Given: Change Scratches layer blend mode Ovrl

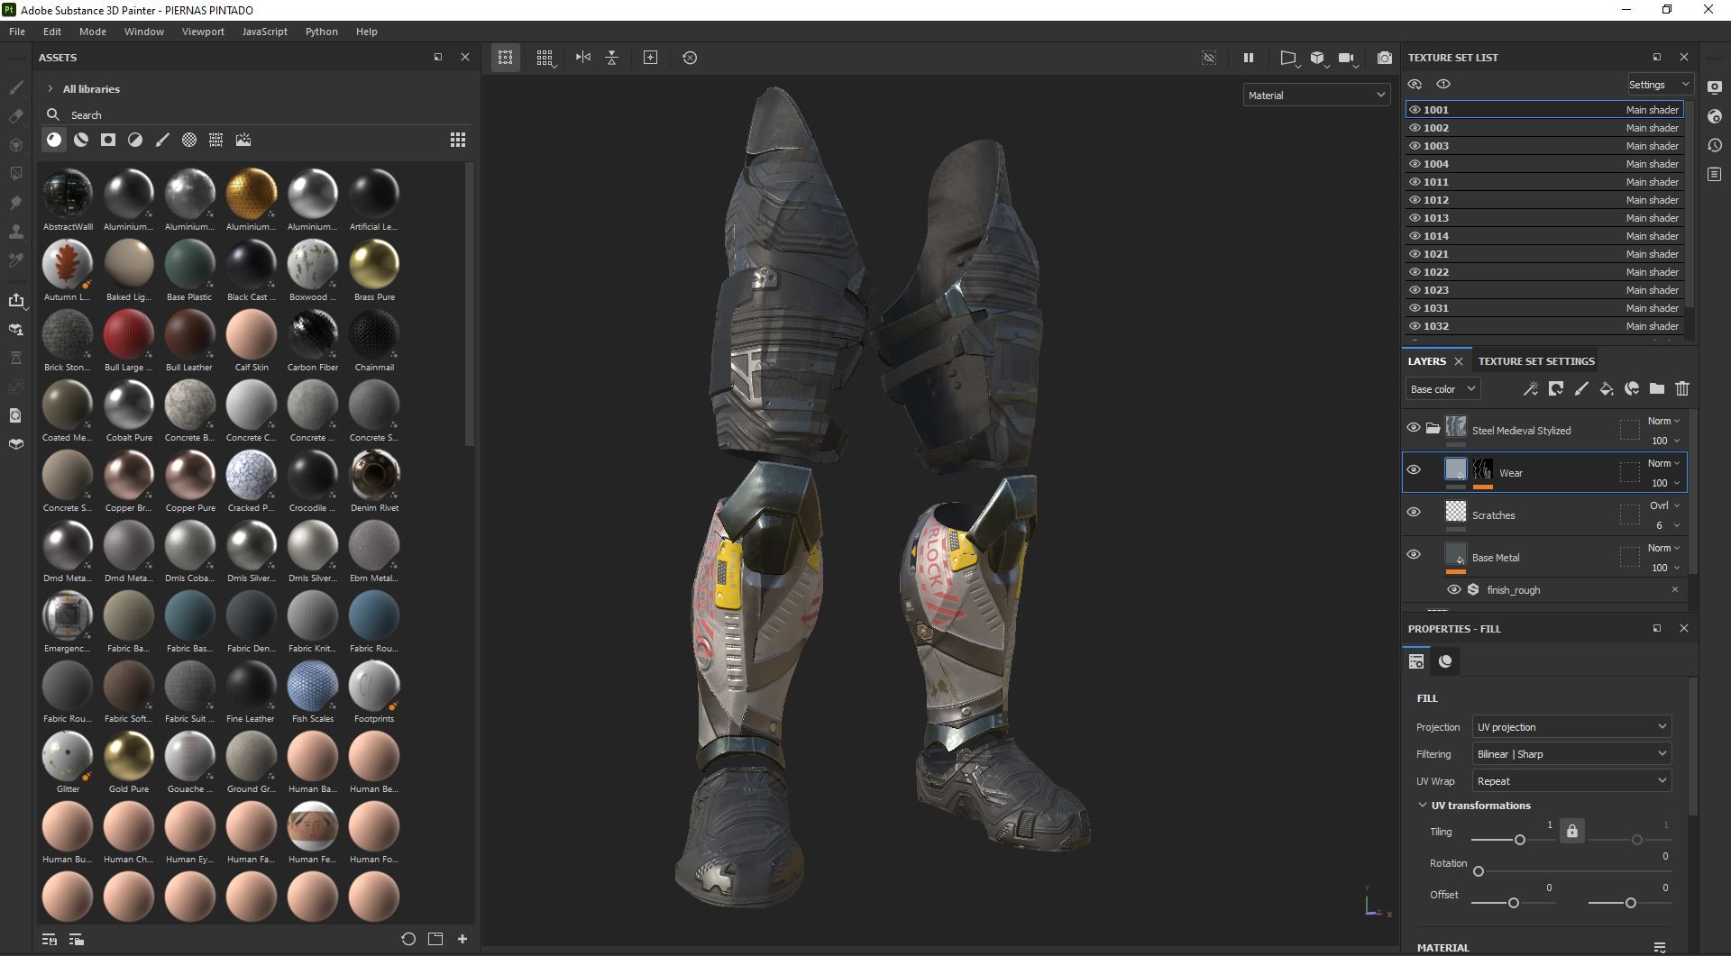Looking at the screenshot, I should point(1664,505).
